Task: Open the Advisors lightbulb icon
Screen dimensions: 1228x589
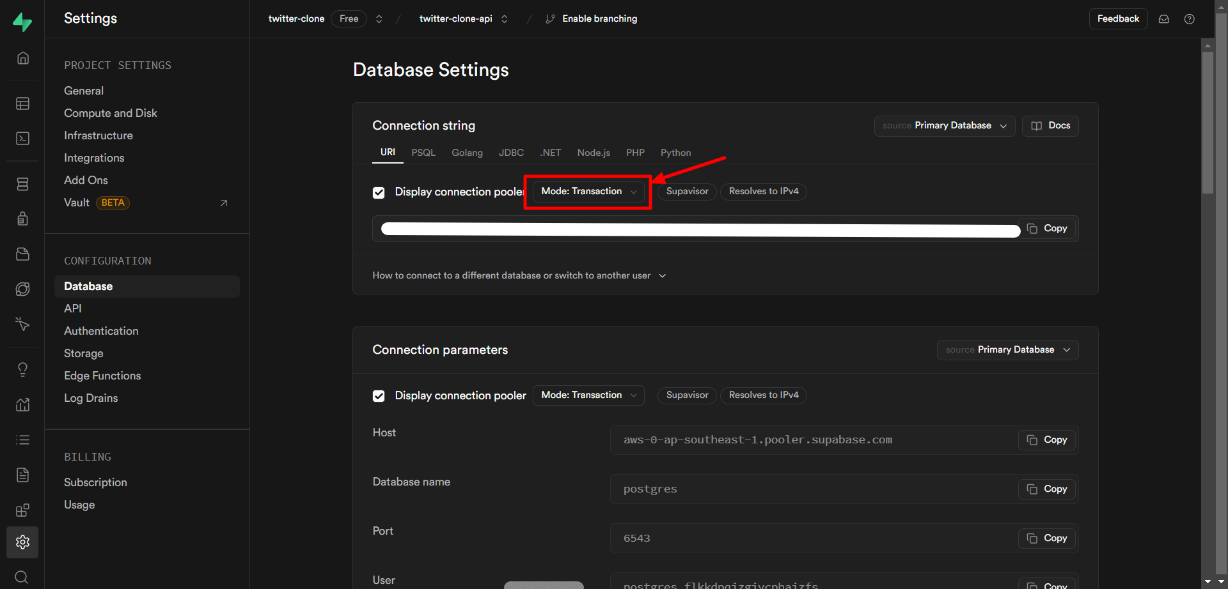Action: 22,369
